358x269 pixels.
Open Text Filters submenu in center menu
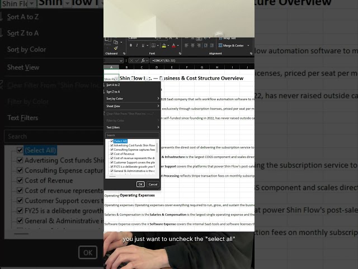132,127
